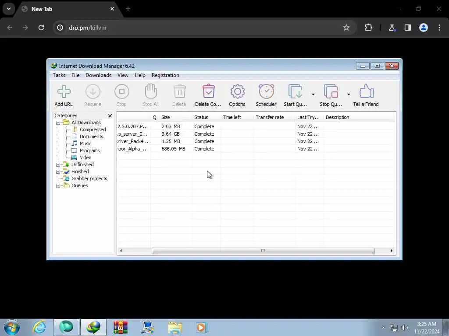Open the browser profile avatar
Screen dimensions: 449x336
tap(424, 28)
